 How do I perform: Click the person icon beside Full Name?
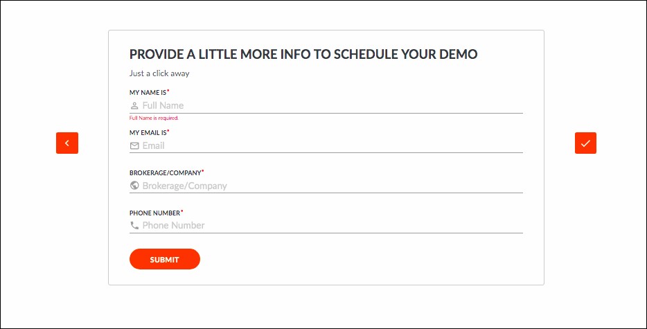point(134,106)
